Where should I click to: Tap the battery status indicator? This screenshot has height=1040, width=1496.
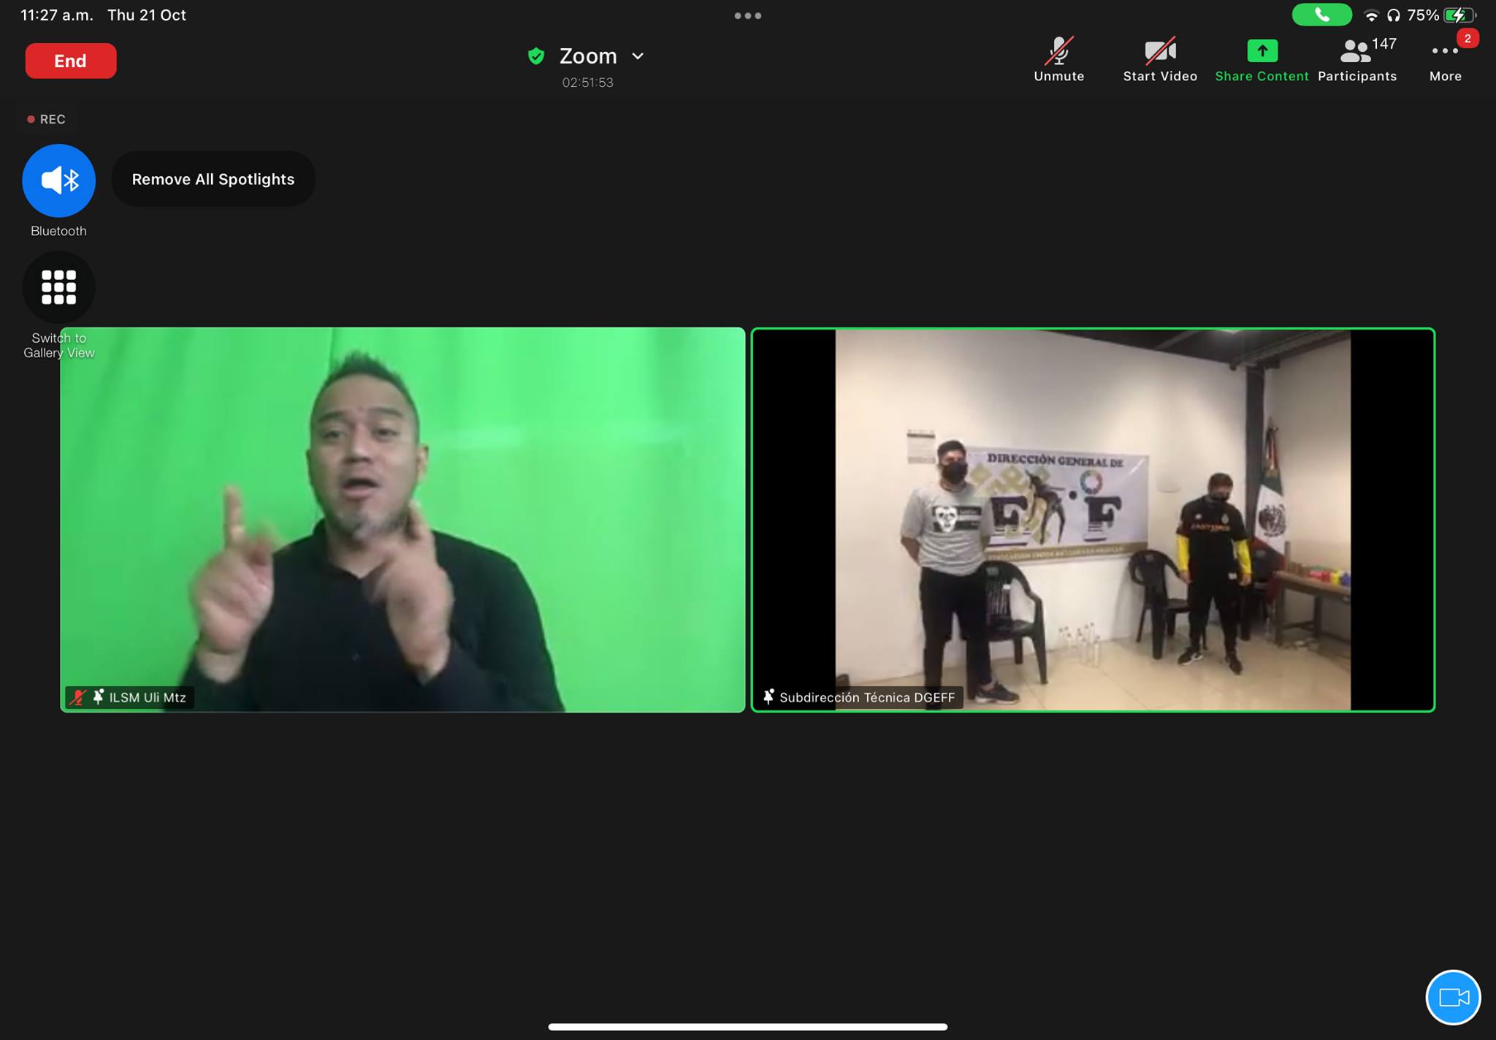click(x=1459, y=15)
